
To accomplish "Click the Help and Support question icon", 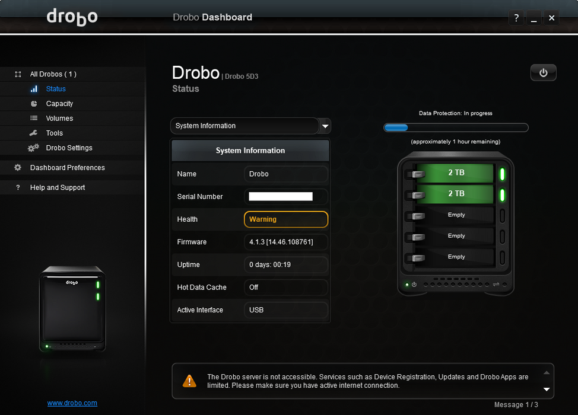I will [18, 187].
